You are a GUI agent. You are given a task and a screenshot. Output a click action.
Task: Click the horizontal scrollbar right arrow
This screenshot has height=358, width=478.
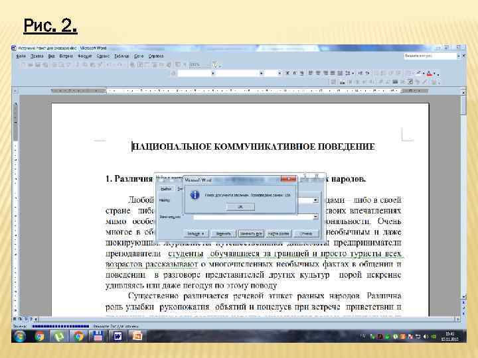coord(457,319)
